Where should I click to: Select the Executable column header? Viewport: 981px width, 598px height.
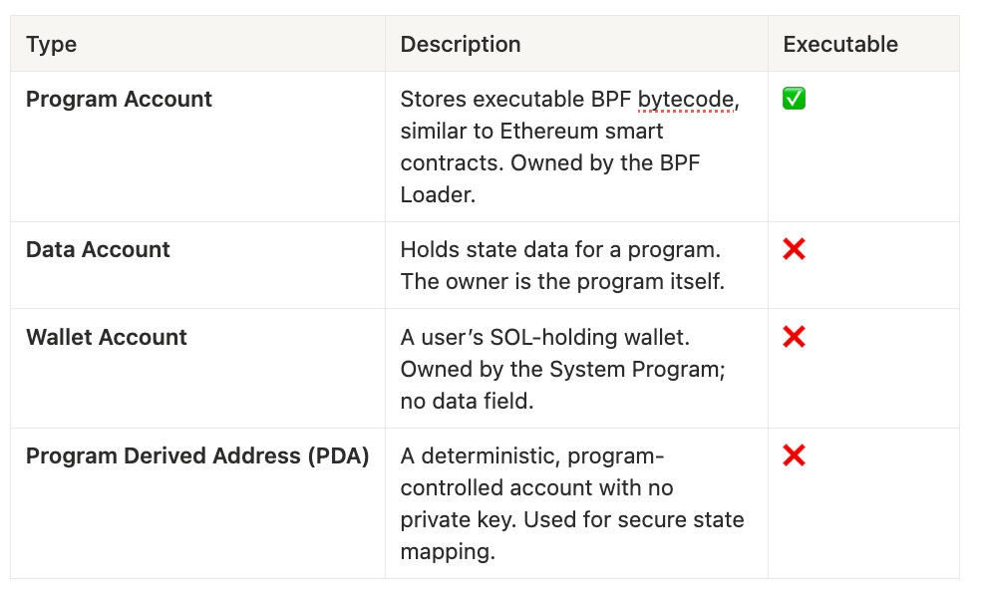click(x=839, y=44)
